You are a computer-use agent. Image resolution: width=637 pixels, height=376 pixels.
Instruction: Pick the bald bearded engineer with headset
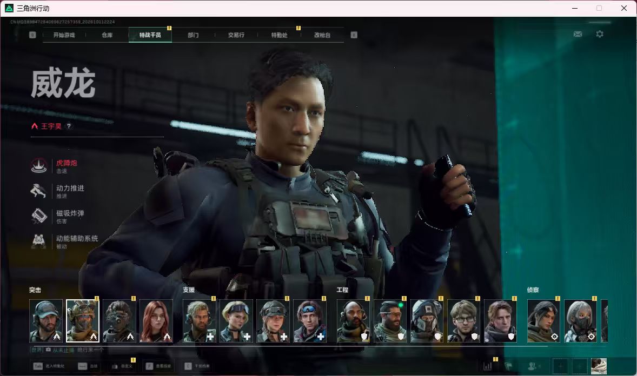coord(354,321)
